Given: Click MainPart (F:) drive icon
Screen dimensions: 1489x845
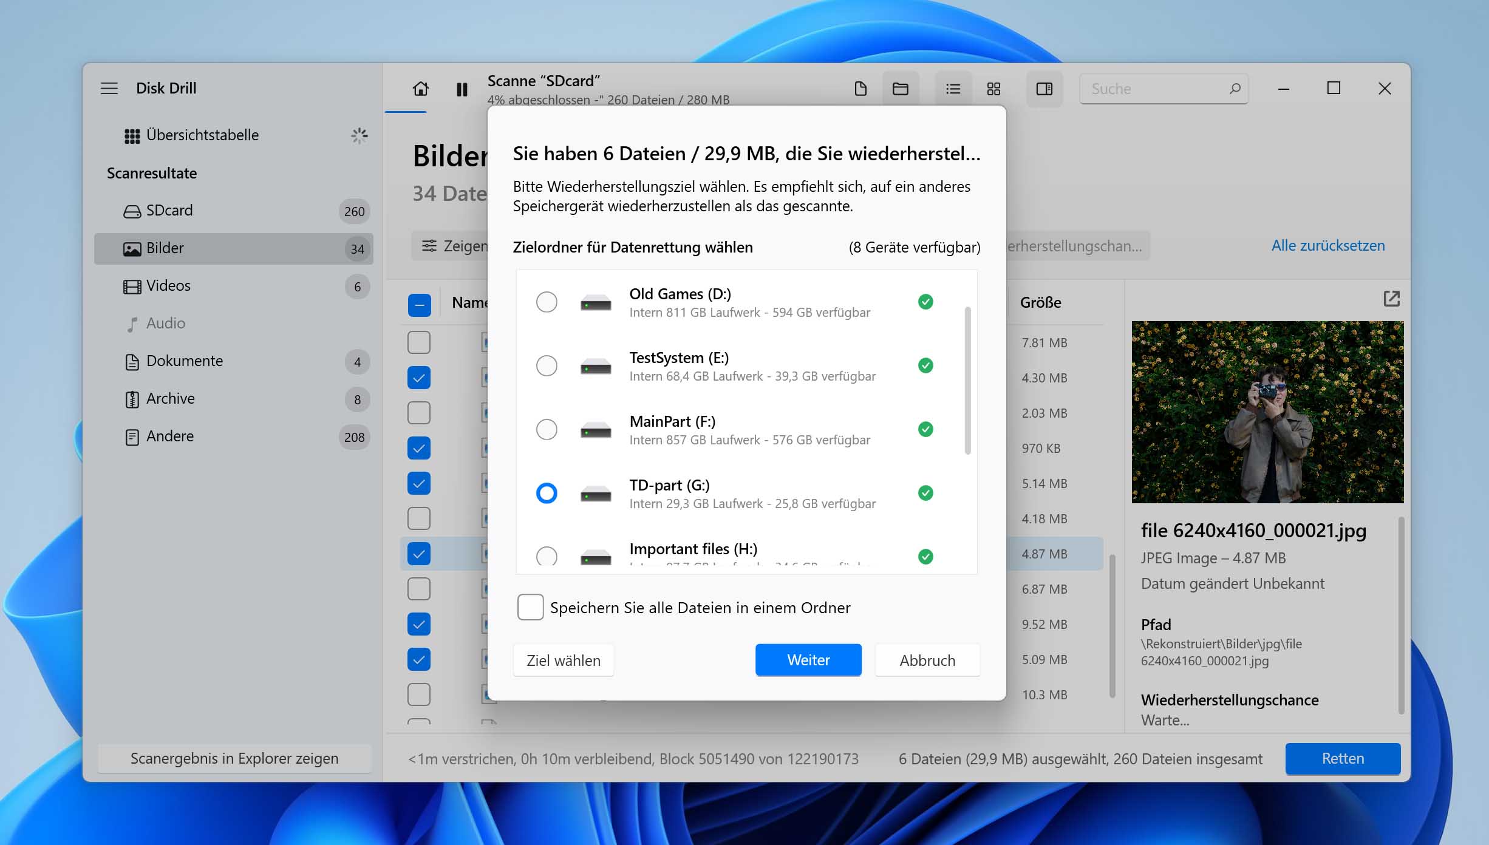Looking at the screenshot, I should pyautogui.click(x=595, y=430).
